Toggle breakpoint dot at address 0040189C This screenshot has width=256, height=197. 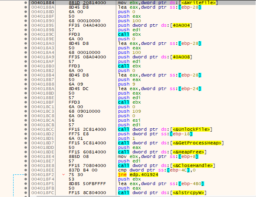click(x=25, y=35)
